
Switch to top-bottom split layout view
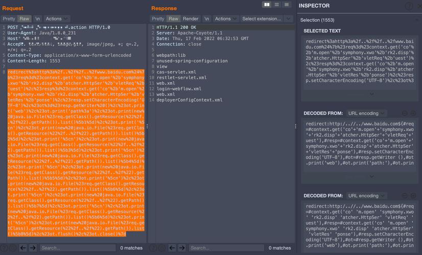277,5
